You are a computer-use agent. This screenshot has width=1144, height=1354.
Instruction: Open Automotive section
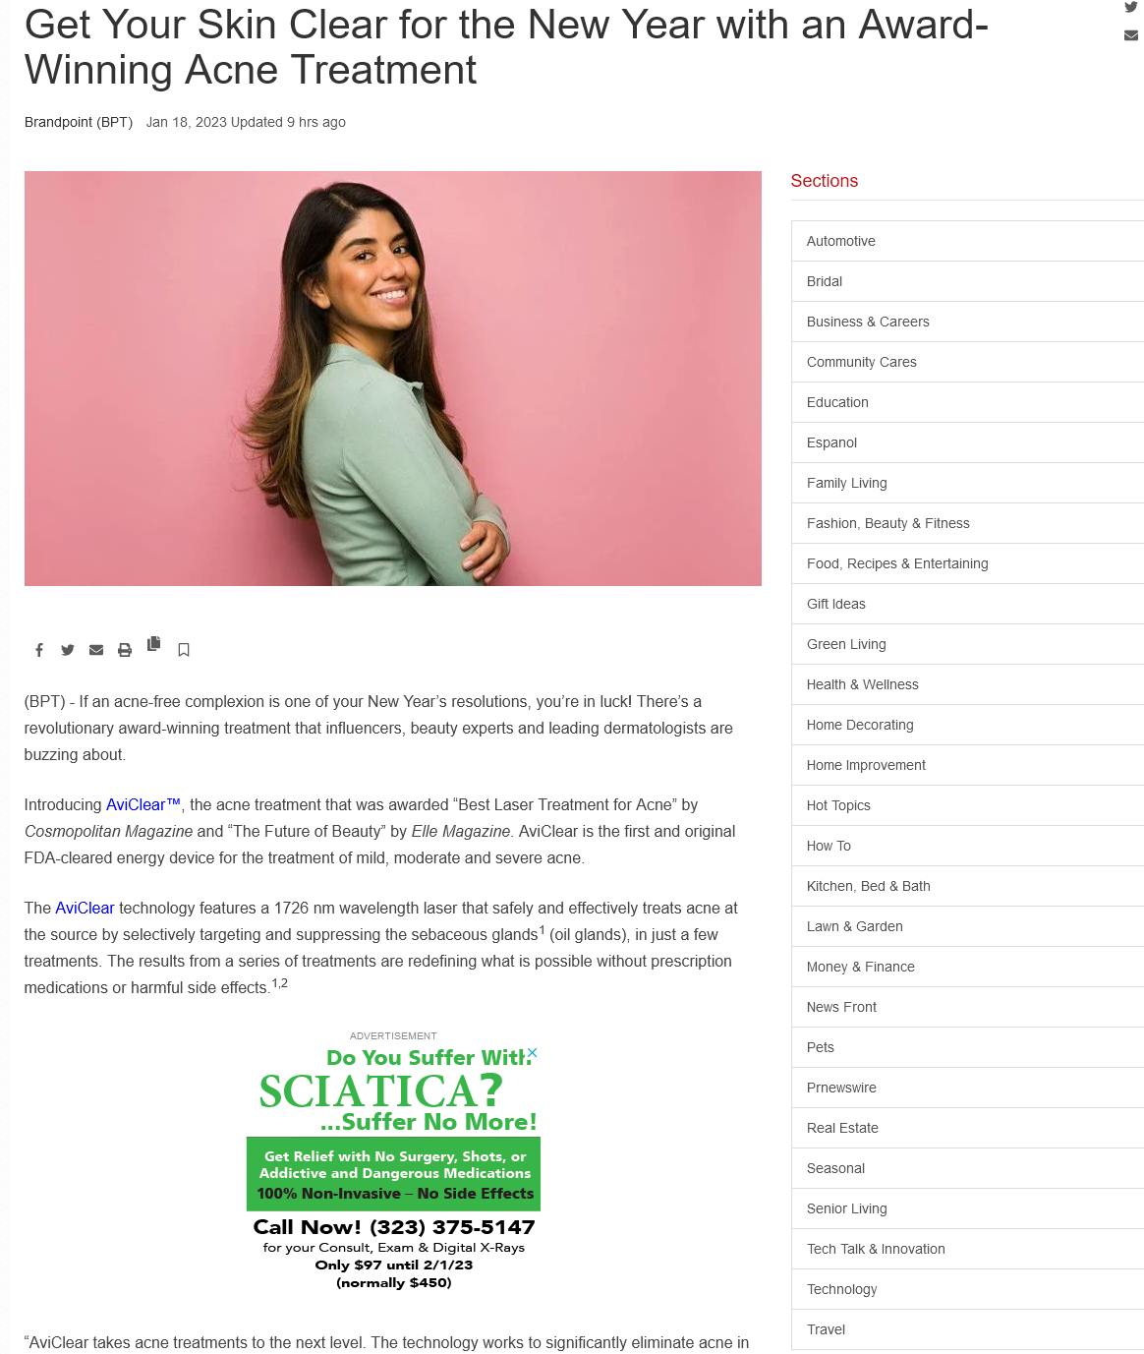coord(967,241)
